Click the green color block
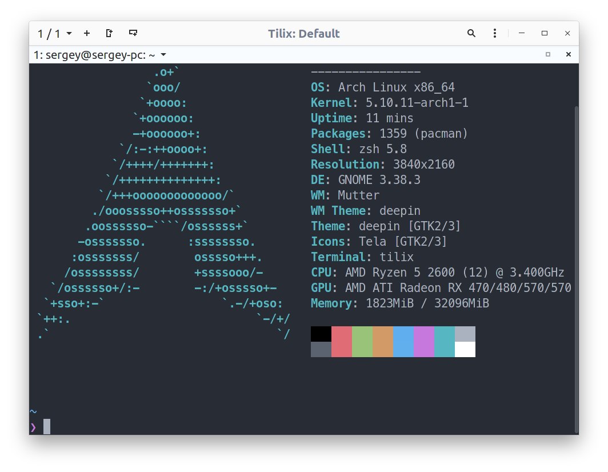 [x=362, y=342]
